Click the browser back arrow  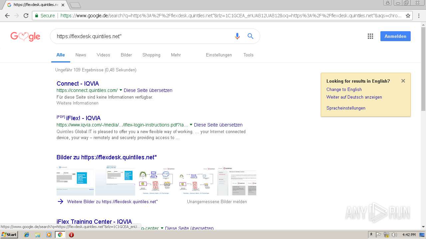[x=7, y=16]
